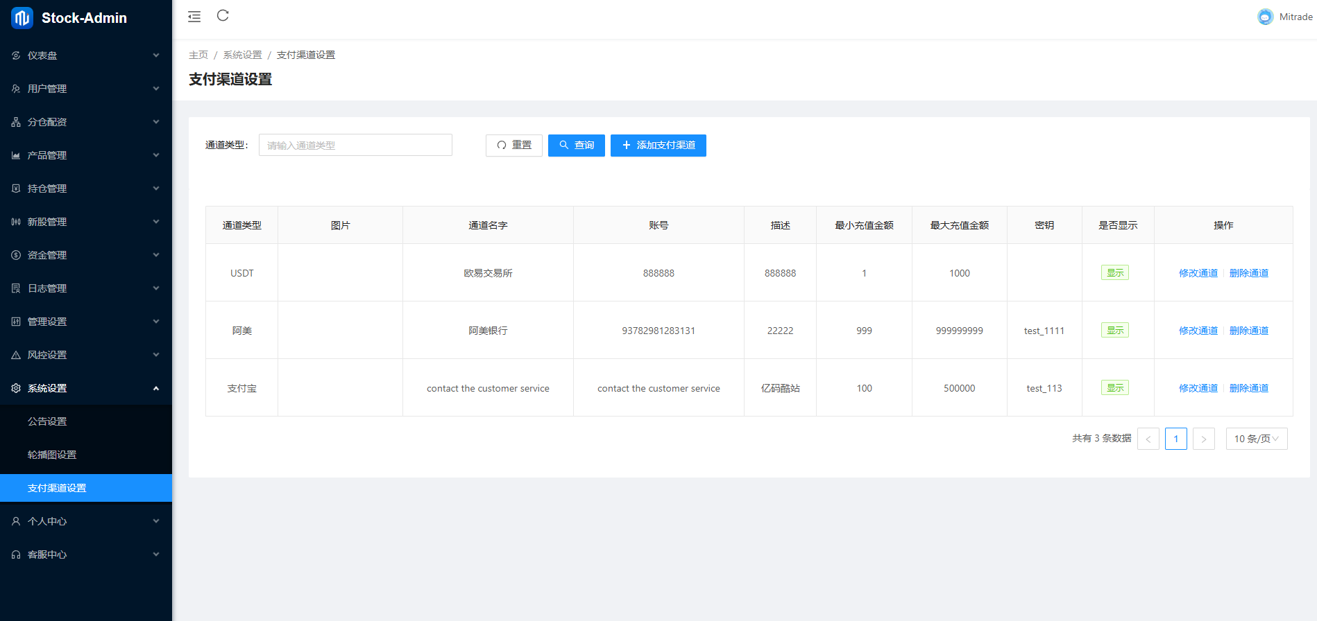Click the 添加支付渠道 button
This screenshot has height=621, width=1317.
point(658,146)
